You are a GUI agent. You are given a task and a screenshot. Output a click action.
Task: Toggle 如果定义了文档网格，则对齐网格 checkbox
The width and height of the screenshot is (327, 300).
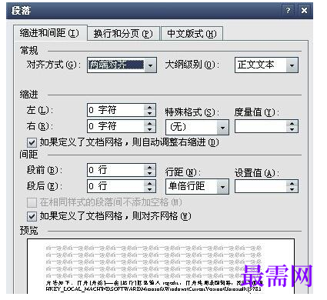click(32, 217)
